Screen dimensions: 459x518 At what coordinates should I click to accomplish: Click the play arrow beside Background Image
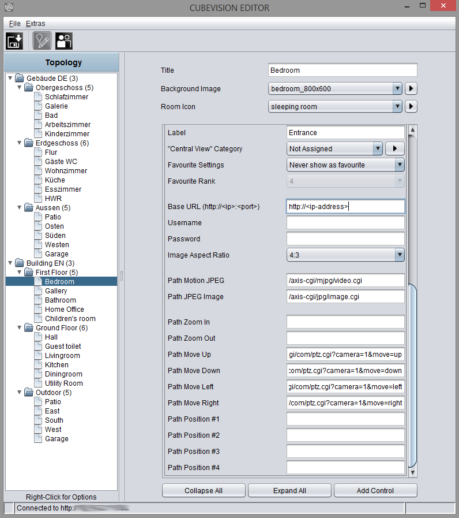tap(411, 88)
